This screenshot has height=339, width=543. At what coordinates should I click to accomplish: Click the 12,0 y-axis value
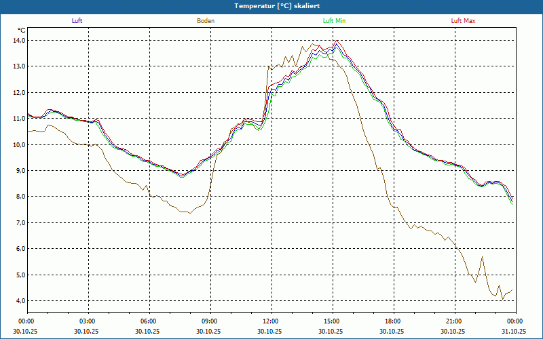click(x=20, y=93)
